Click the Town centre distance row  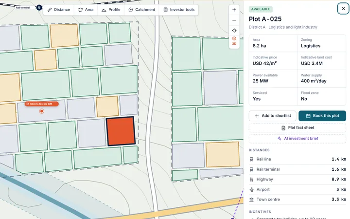coord(297,200)
